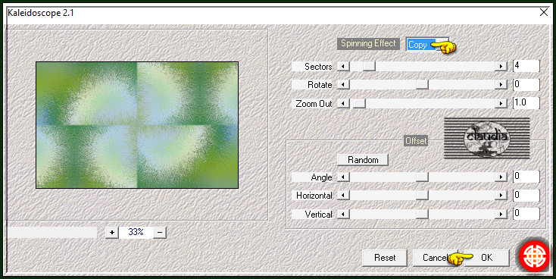Zoom in preview with plus button
Image resolution: width=556 pixels, height=279 pixels.
[112, 233]
